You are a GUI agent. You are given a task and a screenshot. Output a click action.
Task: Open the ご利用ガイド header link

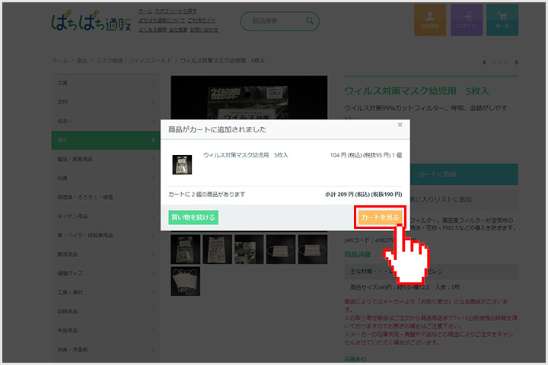[201, 21]
